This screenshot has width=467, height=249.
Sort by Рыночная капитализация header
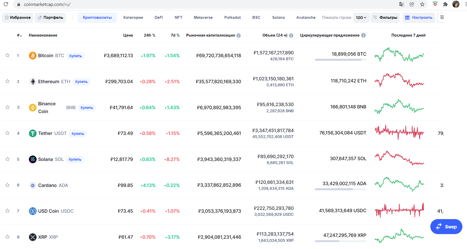210,35
